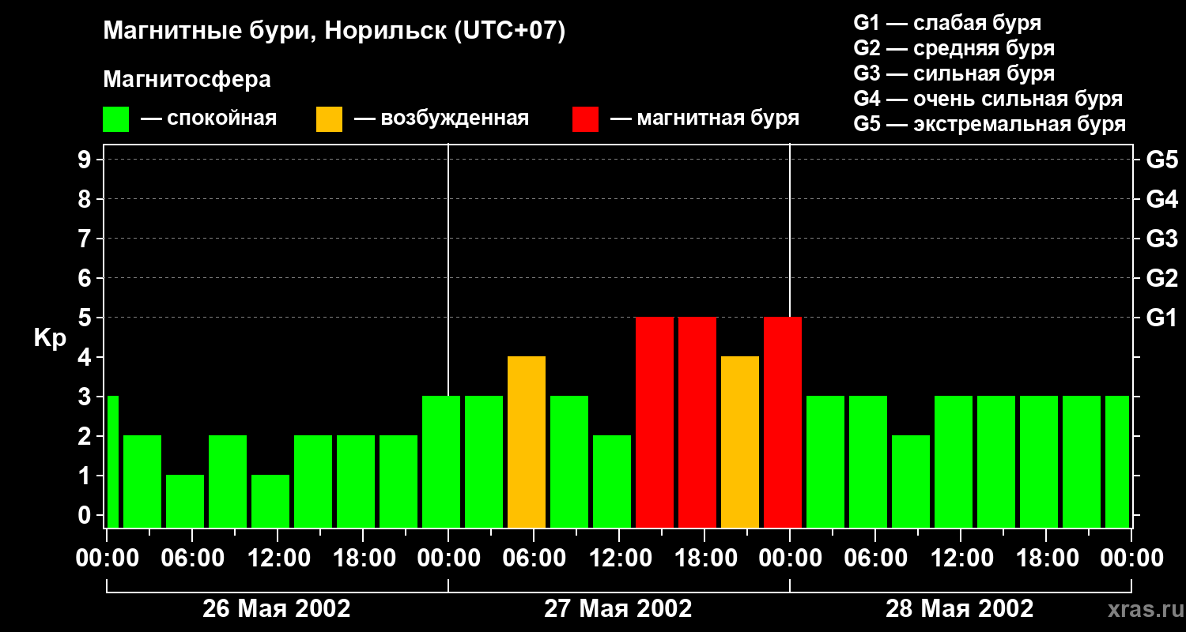Select the line 'G3 — сильная буря'
Screen dimensions: 1186x632
[954, 73]
